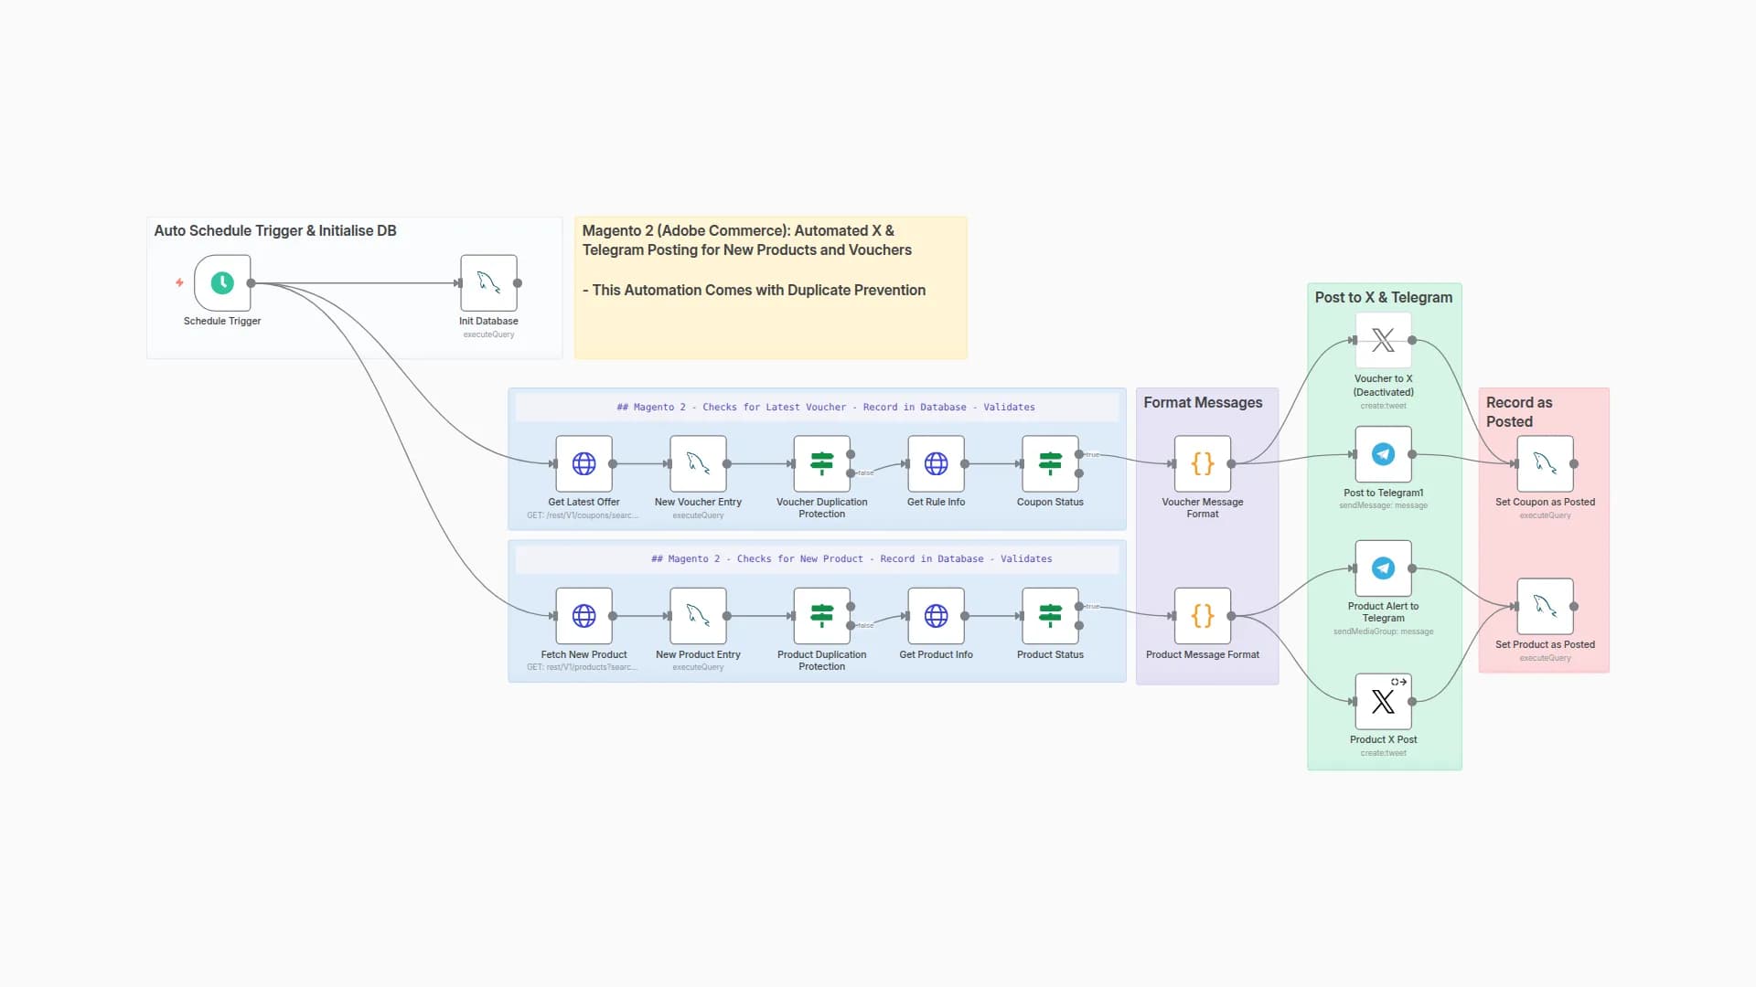Select the deactivated Voucher to X node
Image resolution: width=1756 pixels, height=987 pixels.
tap(1383, 341)
